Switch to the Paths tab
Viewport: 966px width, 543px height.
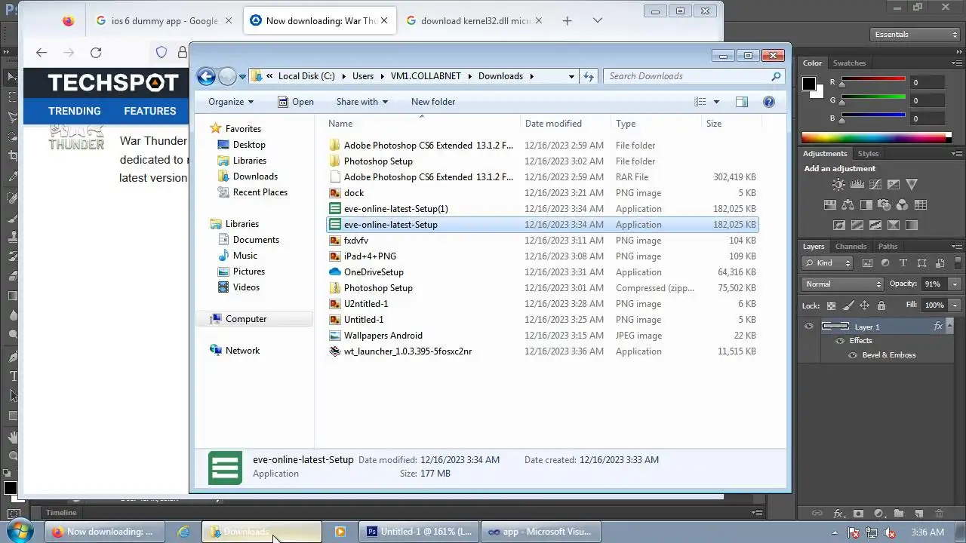(888, 247)
